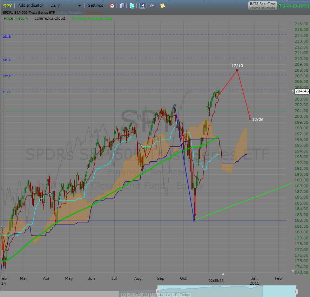Image resolution: width=310 pixels, height=297 pixels.
Task: Select the red projection start anchor point
Action: (x=217, y=97)
